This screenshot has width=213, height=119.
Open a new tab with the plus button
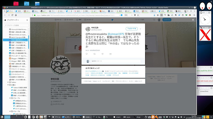191,11
